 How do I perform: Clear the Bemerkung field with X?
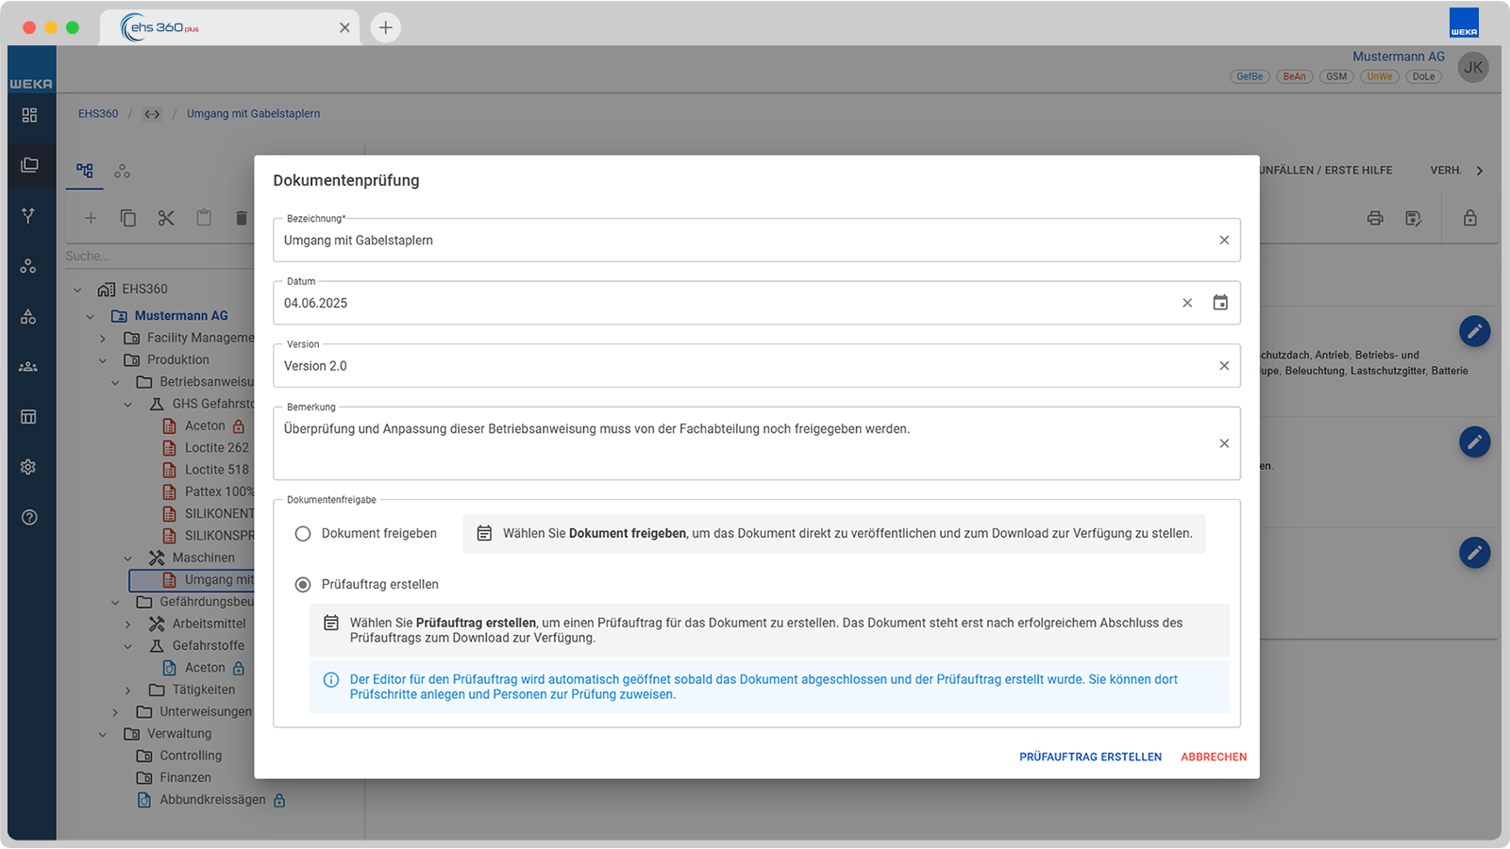(1224, 443)
